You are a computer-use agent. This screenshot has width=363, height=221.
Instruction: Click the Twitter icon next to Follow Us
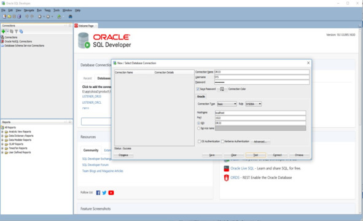point(104,193)
